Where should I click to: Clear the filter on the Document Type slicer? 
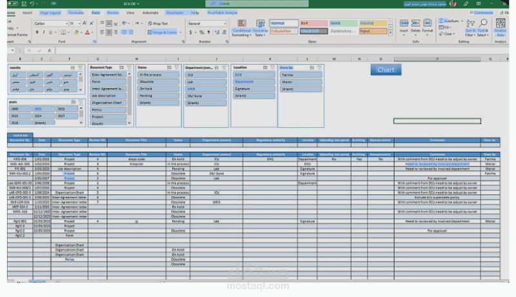coord(128,68)
